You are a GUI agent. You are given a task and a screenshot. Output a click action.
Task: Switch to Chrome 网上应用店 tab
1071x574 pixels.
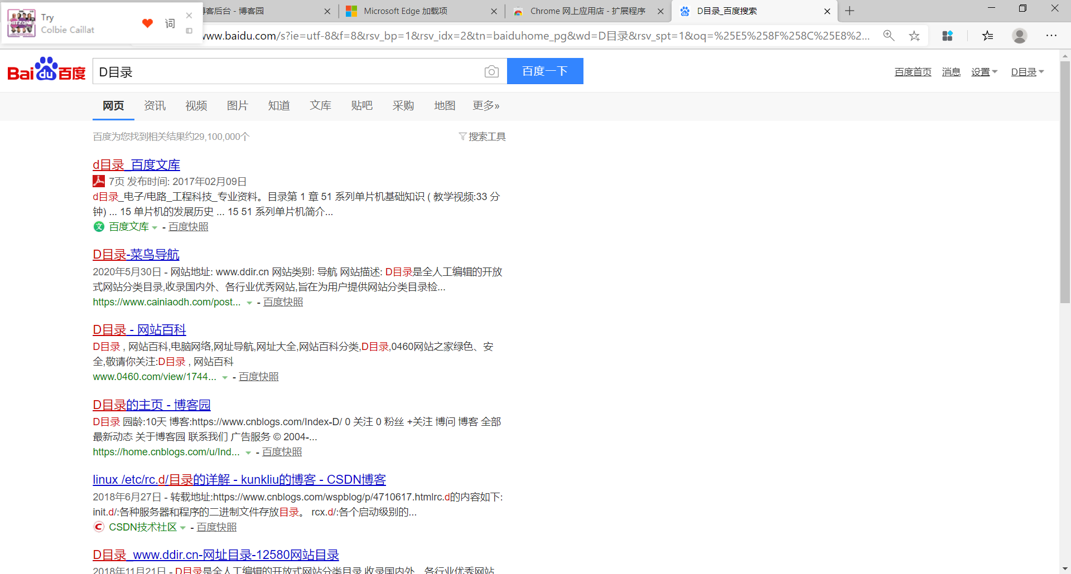point(588,11)
